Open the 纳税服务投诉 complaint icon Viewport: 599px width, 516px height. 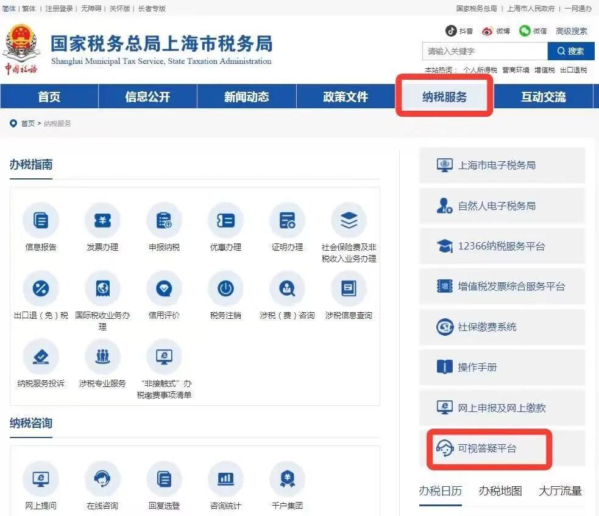pyautogui.click(x=41, y=357)
